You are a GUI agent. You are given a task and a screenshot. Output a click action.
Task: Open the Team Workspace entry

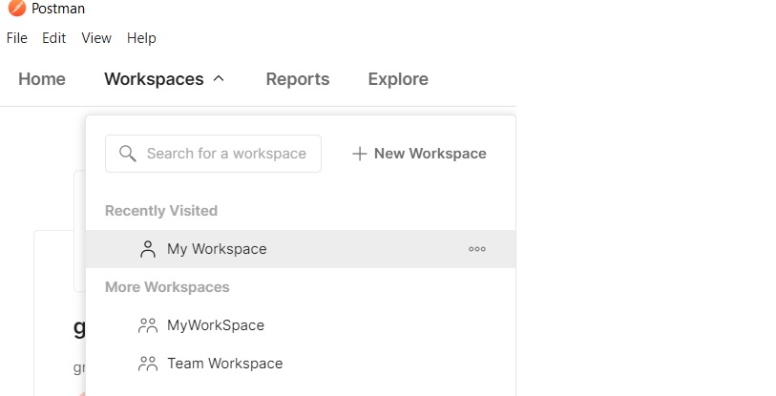[x=301, y=364]
